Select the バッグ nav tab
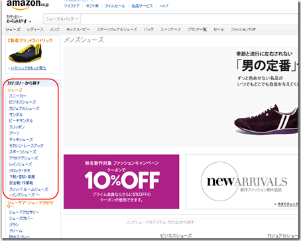The width and height of the screenshot is (301, 241). [x=149, y=29]
